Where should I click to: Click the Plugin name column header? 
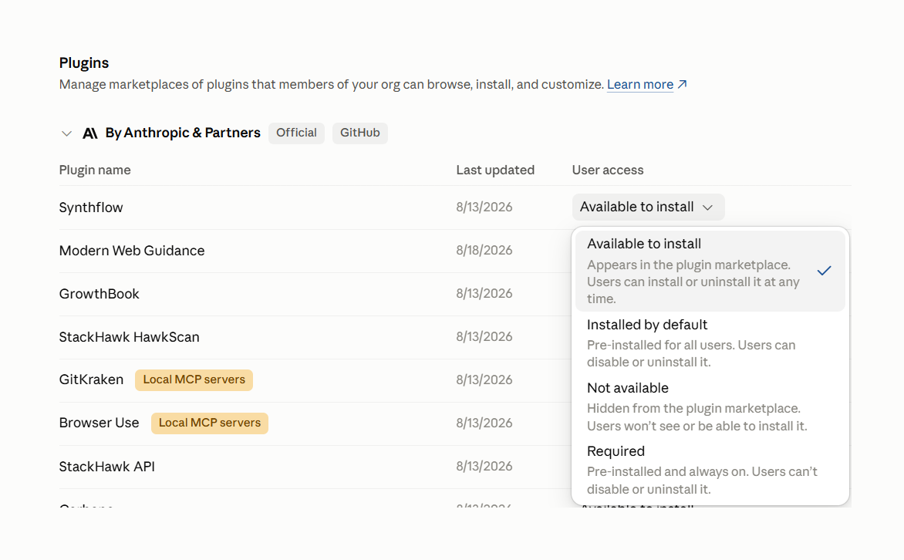click(x=95, y=170)
